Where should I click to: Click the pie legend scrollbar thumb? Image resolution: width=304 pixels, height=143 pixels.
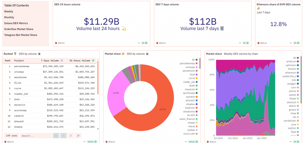[200, 63]
